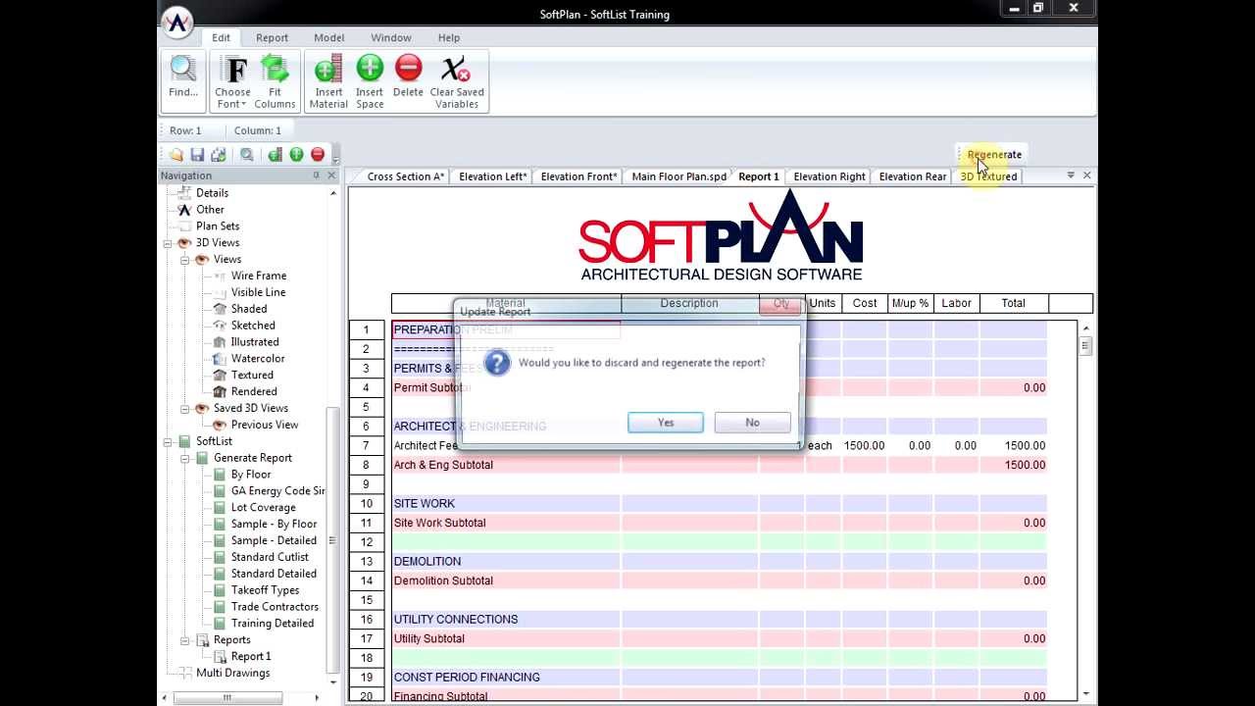Click the small magnifier find icon
Image resolution: width=1255 pixels, height=706 pixels.
[247, 155]
